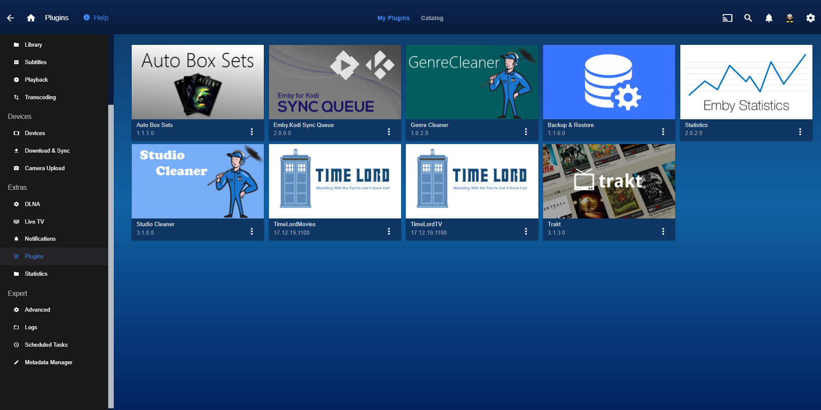Click the DLNA gear icon
This screenshot has height=410, width=821.
point(16,204)
